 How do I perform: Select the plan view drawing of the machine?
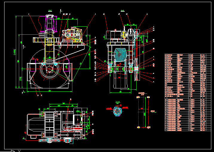click(x=57, y=124)
